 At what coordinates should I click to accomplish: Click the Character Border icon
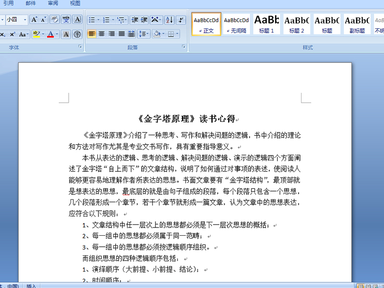[x=78, y=20]
